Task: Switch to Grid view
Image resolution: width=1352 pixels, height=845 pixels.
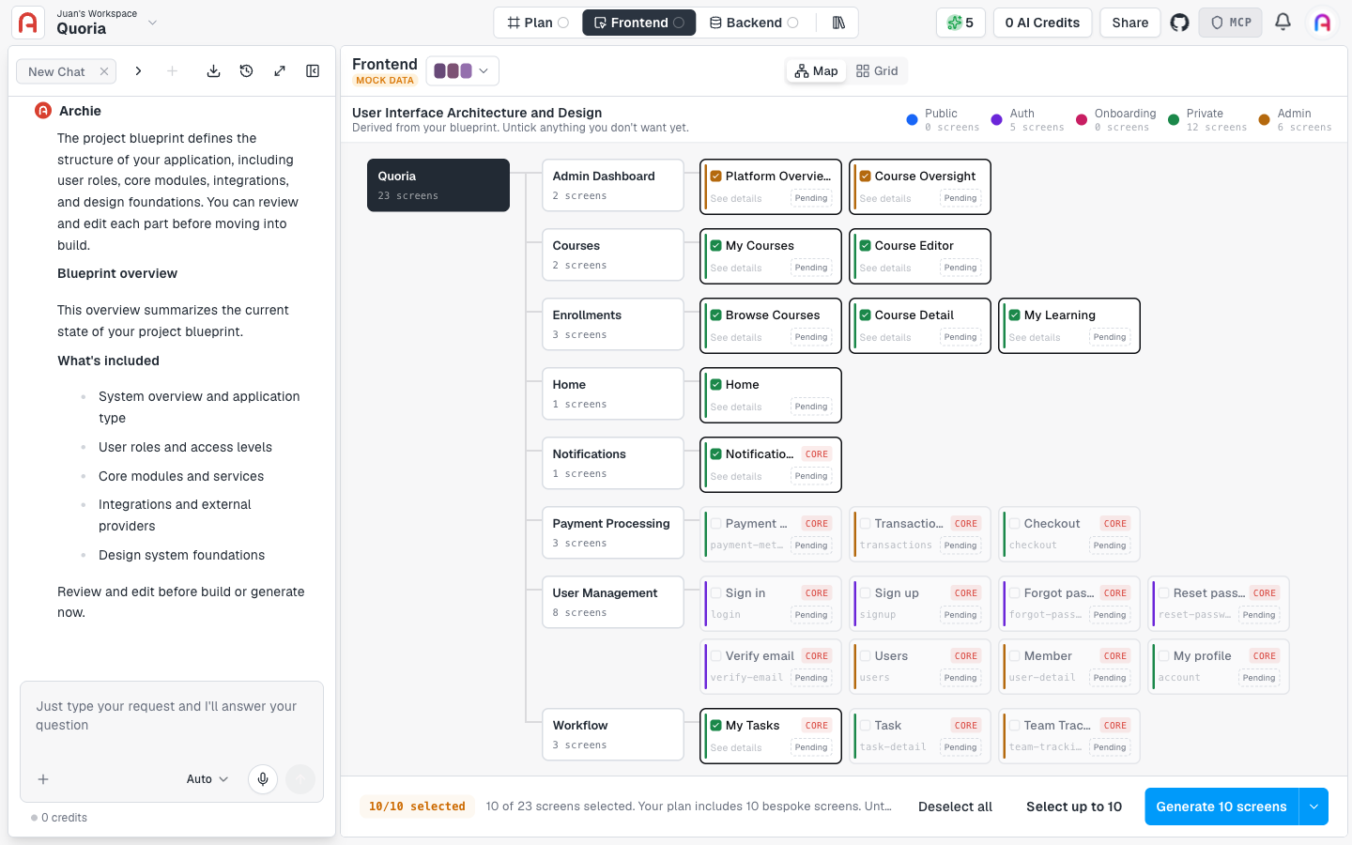Action: [x=877, y=71]
